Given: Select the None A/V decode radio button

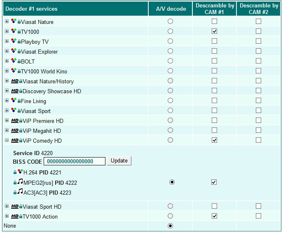Looking at the screenshot, I should pyautogui.click(x=170, y=226).
